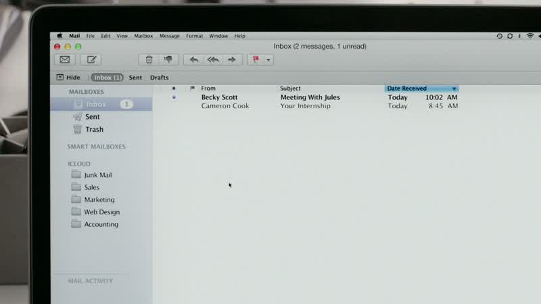The image size is (541, 304).
Task: Open Time Machine menu bar icon
Action: click(x=499, y=36)
